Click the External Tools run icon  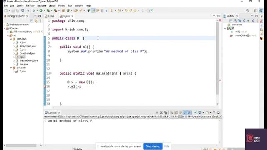pyautogui.click(x=55, y=10)
